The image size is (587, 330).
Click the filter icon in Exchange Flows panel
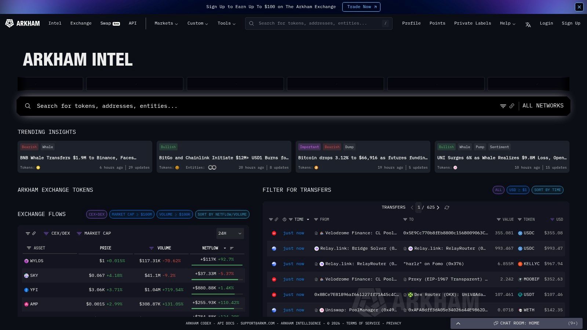28,234
